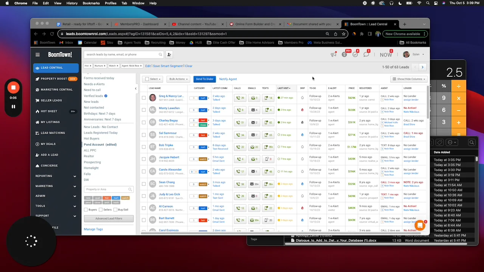Click the Save Smart Segment link
484x272 pixels.
[168, 66]
